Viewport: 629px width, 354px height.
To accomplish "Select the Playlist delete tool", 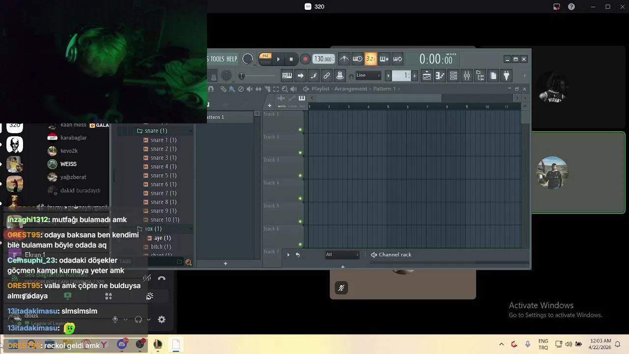I will (x=241, y=89).
